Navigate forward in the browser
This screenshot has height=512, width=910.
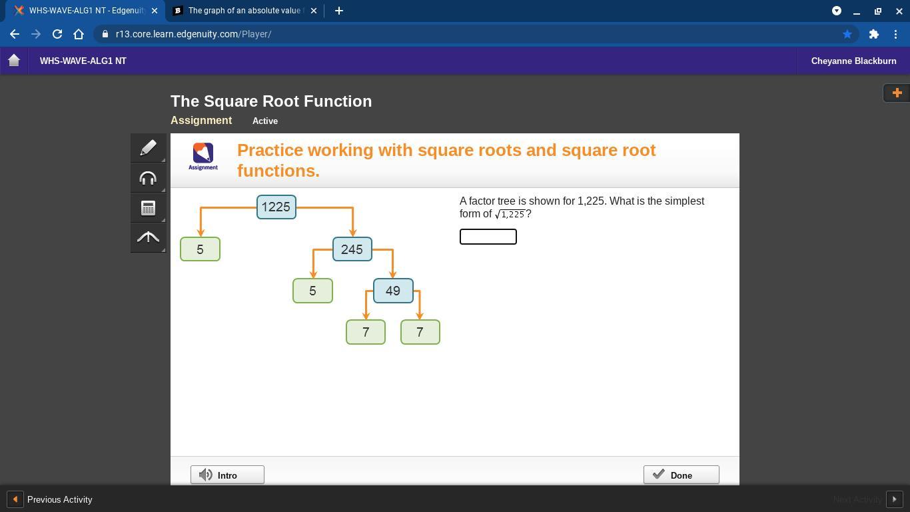36,34
